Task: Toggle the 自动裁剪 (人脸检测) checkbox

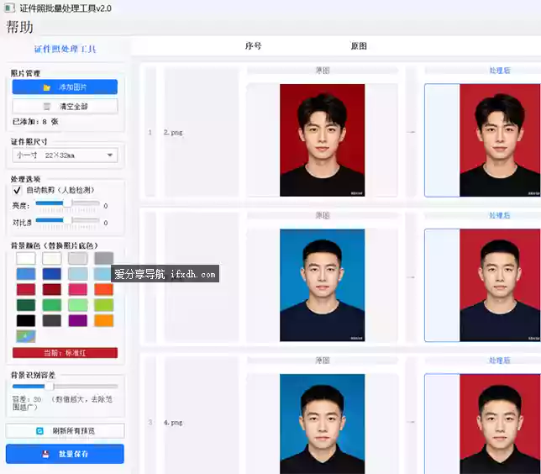Action: point(17,190)
